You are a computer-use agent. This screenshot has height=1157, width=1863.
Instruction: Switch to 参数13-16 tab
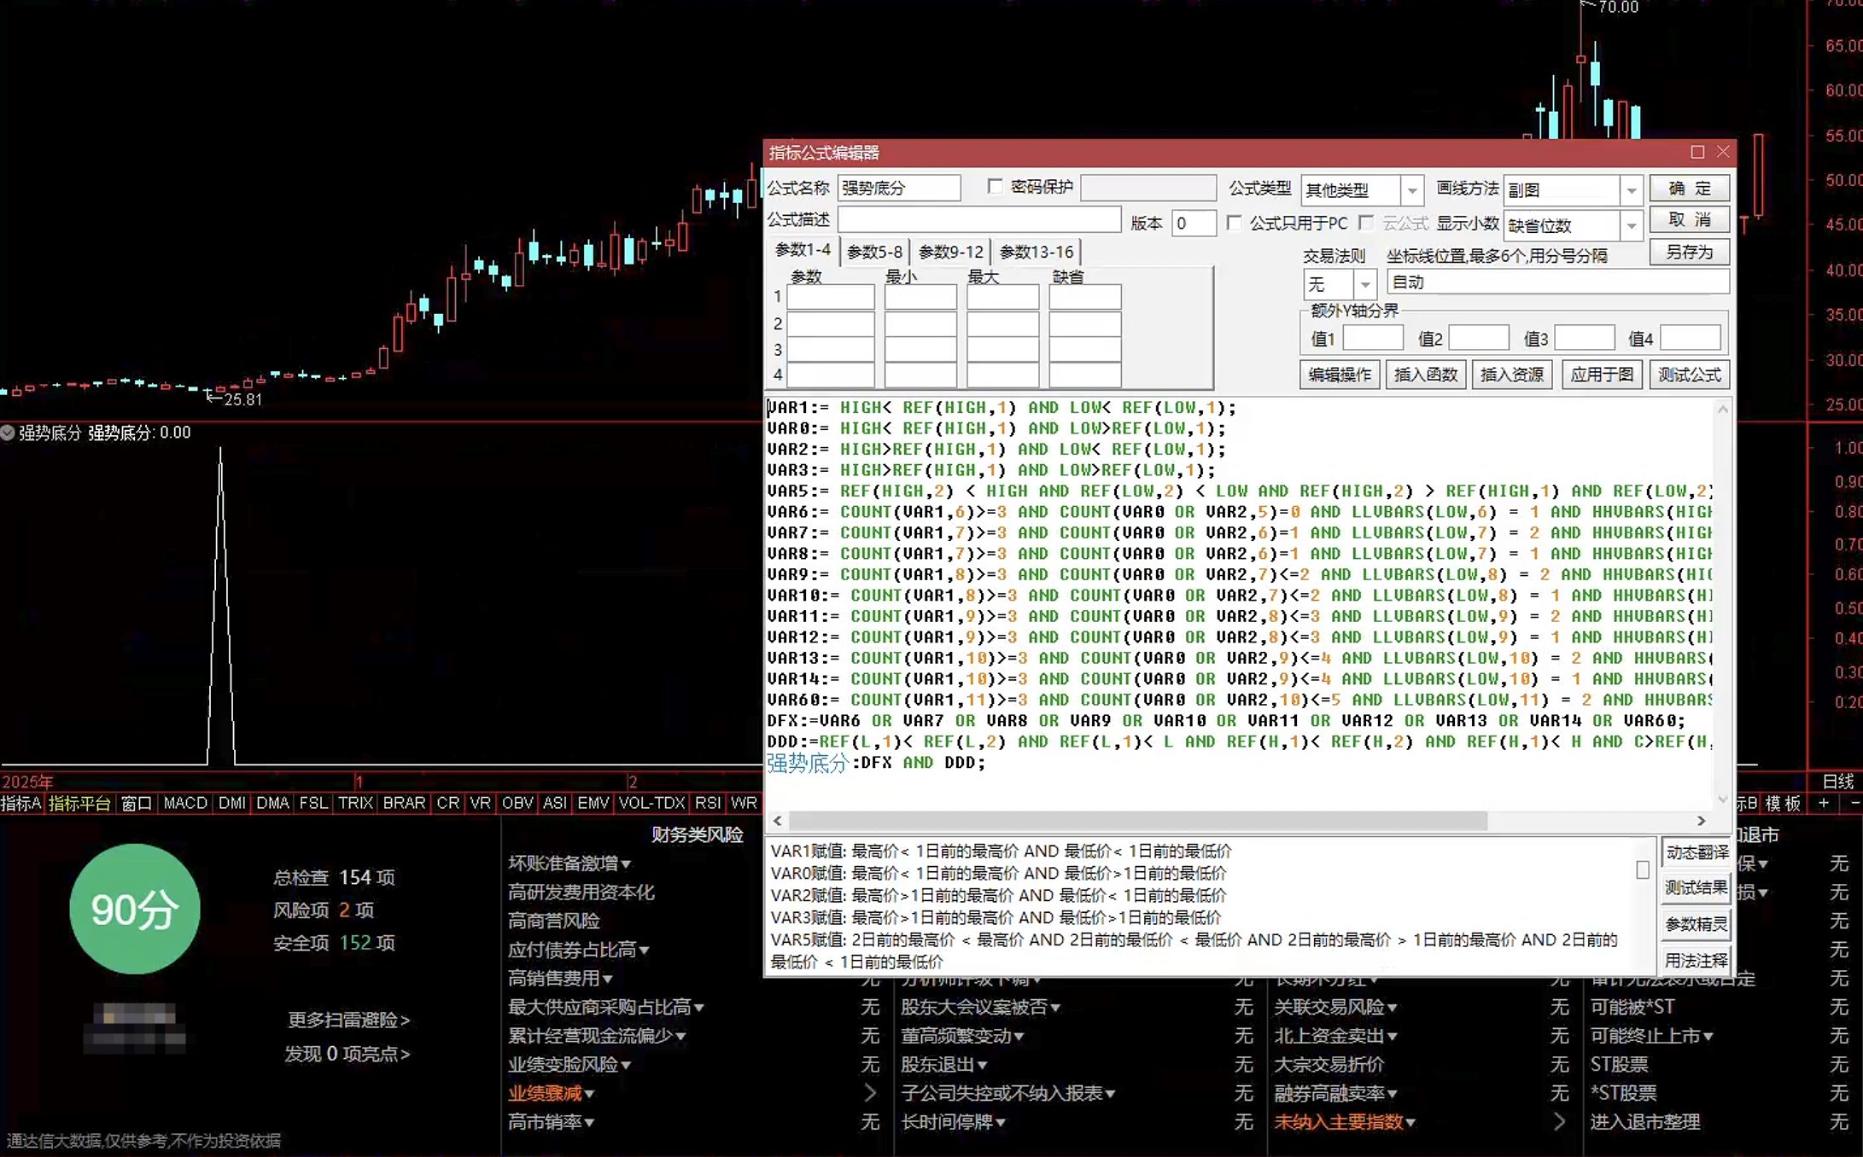coord(1037,252)
